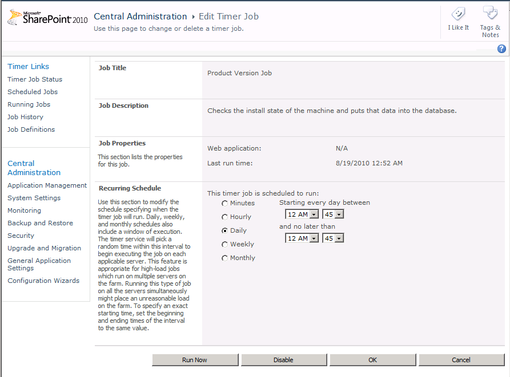Screen dimensions: 510x377
Task: Select the Minutes schedule option
Action: pos(225,204)
